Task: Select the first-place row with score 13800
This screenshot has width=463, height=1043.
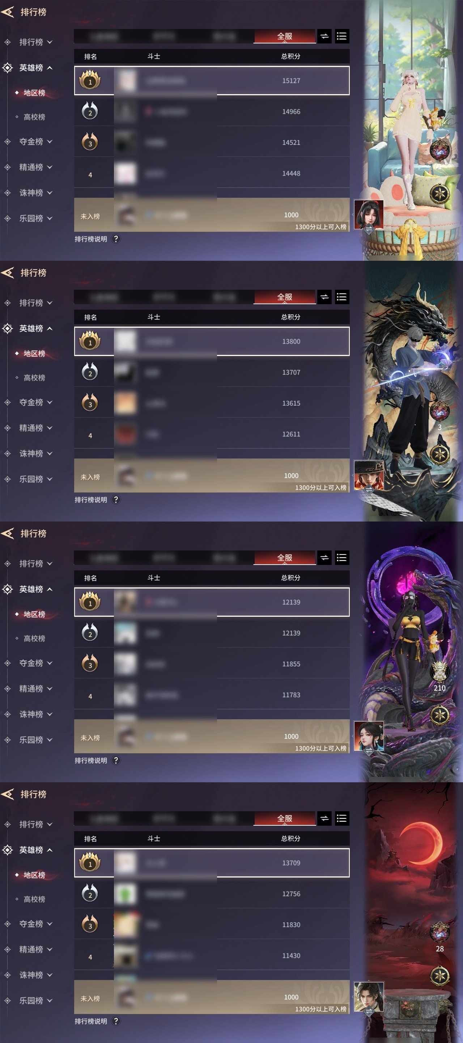Action: pos(212,341)
